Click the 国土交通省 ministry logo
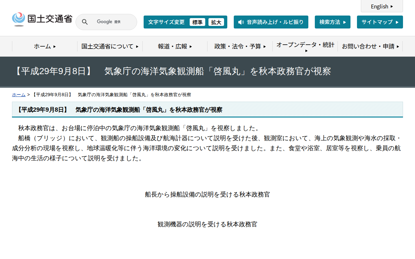 42,18
